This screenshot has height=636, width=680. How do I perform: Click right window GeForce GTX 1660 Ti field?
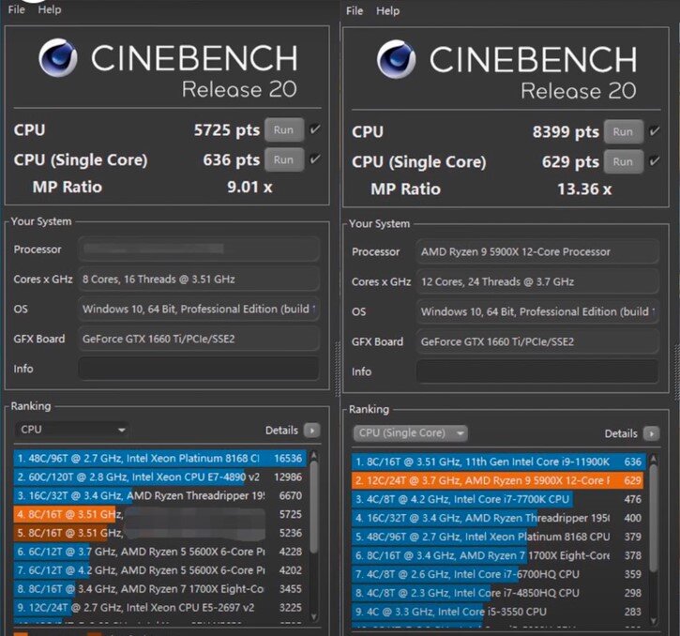pos(537,341)
